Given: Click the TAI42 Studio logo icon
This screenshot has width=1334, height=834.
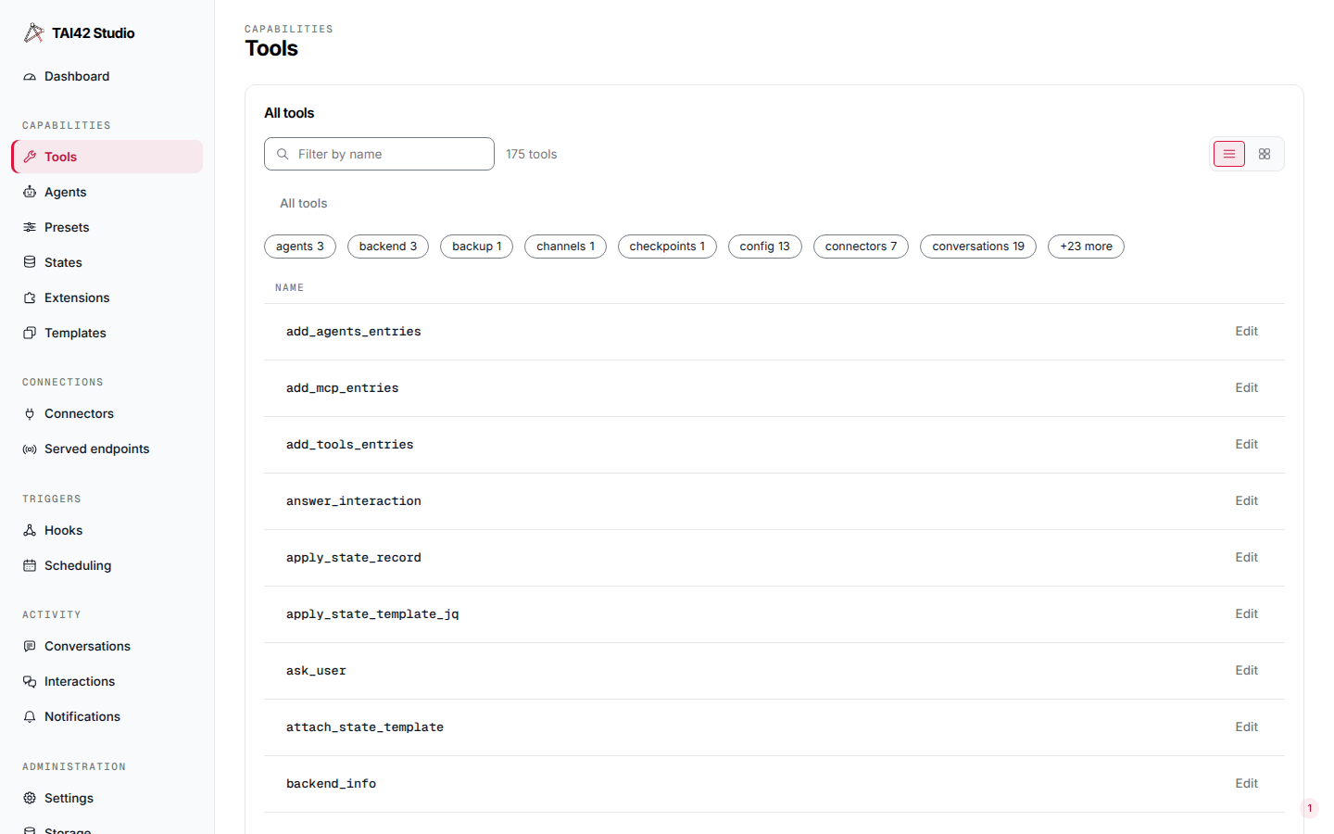Looking at the screenshot, I should click(34, 33).
